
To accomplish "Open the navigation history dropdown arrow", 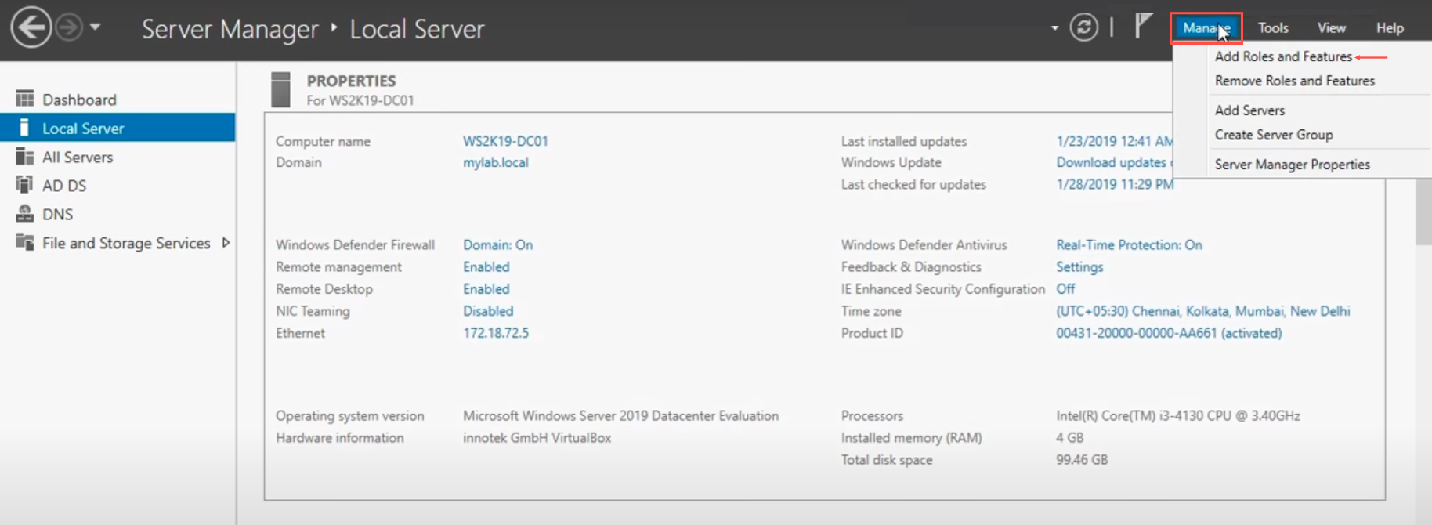I will tap(95, 27).
